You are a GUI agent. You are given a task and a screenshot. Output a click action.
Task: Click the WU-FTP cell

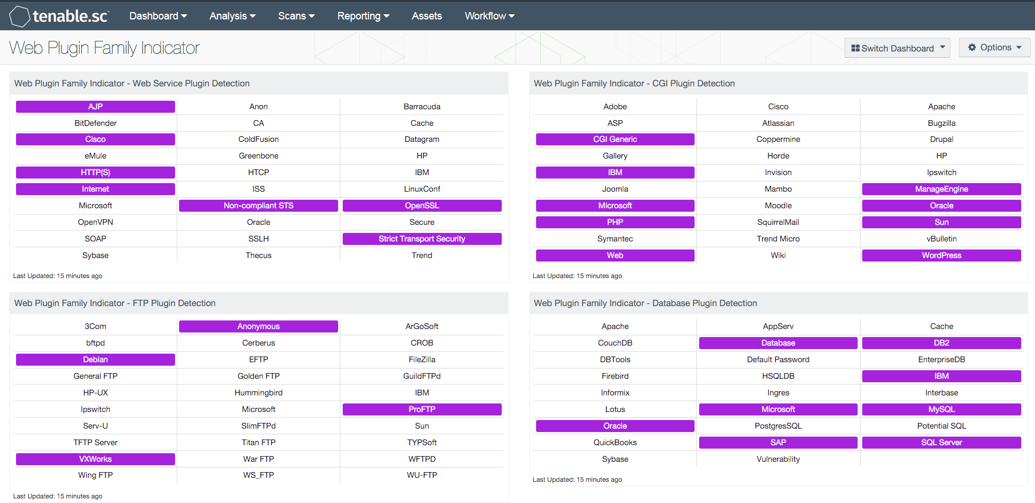pyautogui.click(x=422, y=475)
